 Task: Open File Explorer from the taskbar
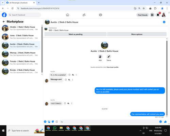tap(61, 128)
